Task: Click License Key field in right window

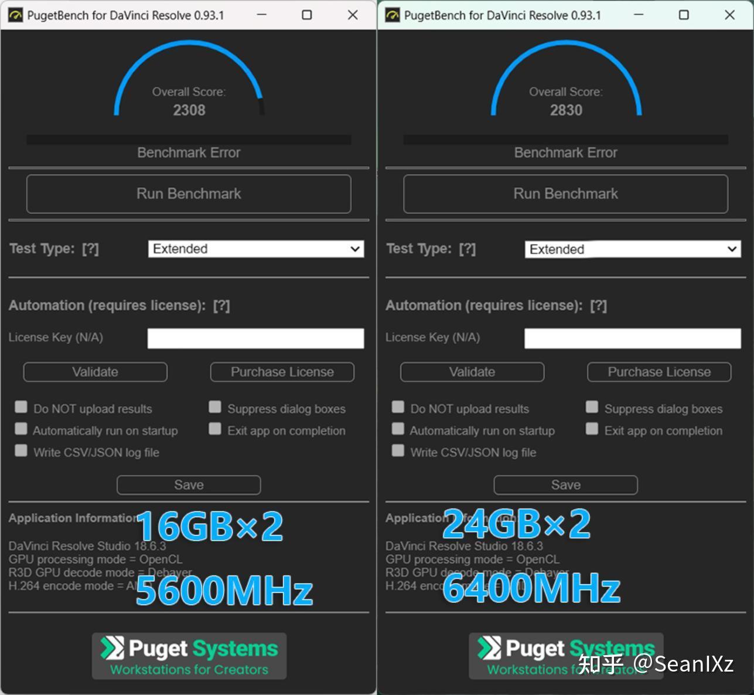Action: click(x=633, y=338)
